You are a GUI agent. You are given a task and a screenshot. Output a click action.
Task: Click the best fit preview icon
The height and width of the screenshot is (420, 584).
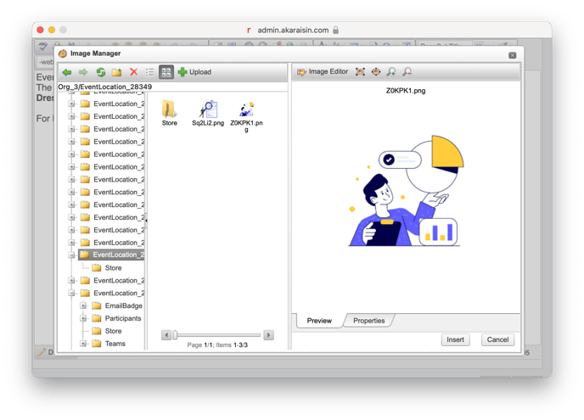click(360, 71)
